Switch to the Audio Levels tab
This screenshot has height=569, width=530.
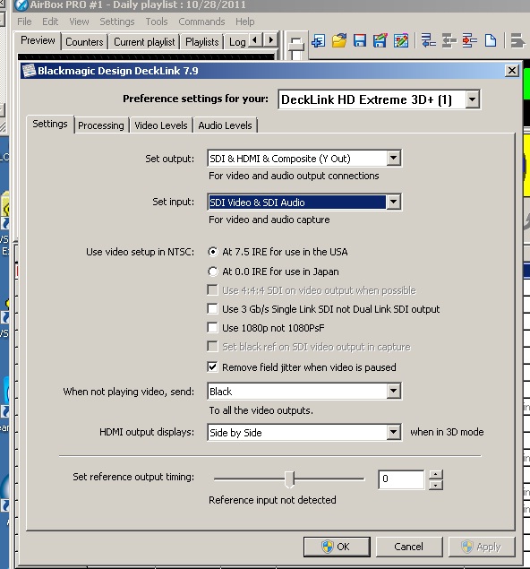(x=225, y=125)
